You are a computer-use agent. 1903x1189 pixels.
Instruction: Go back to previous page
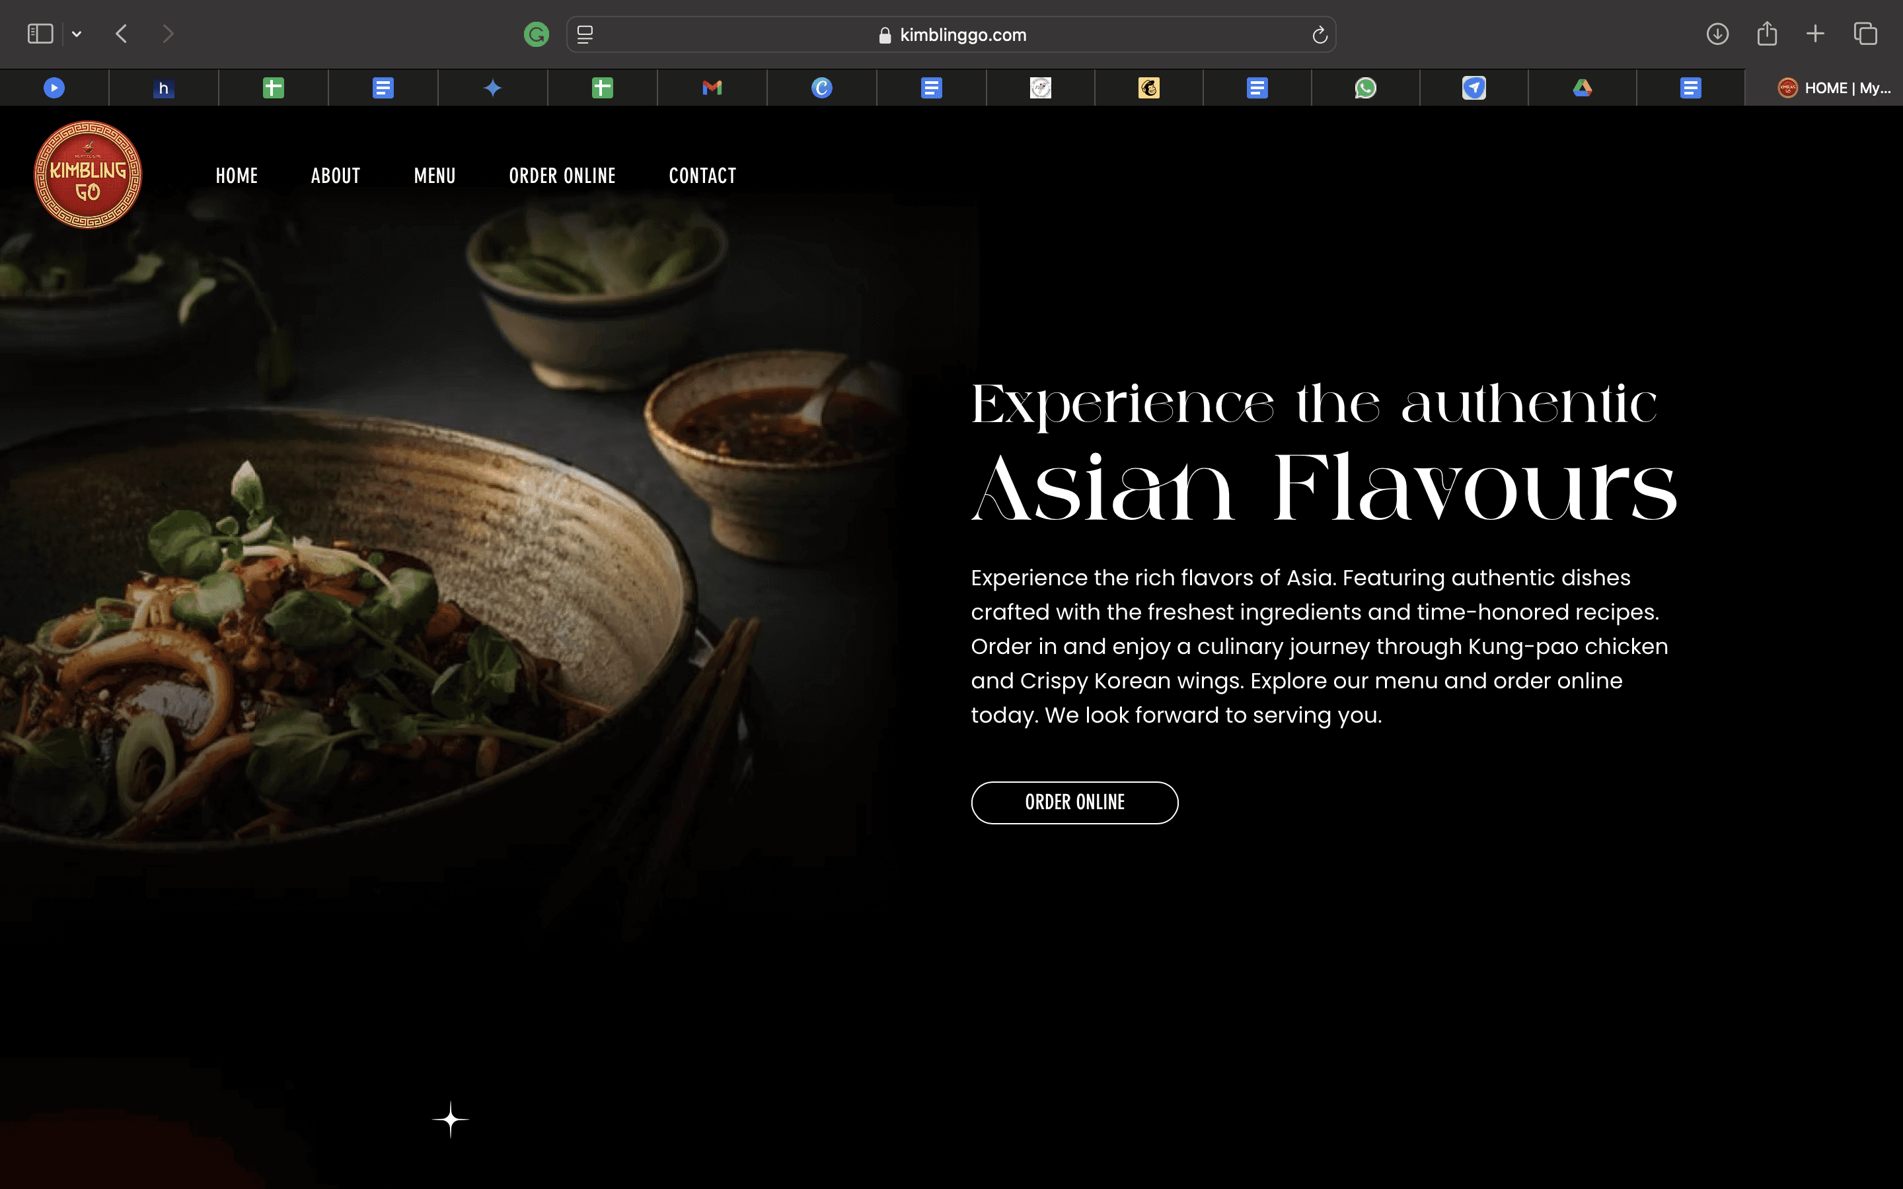(121, 34)
